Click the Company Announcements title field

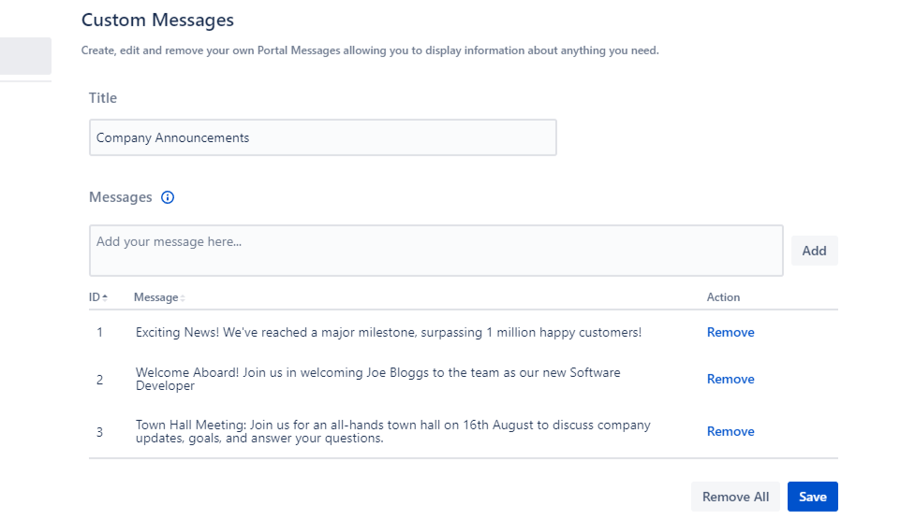coord(322,137)
